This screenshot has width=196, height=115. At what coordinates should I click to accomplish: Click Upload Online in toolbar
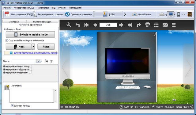click(141, 14)
